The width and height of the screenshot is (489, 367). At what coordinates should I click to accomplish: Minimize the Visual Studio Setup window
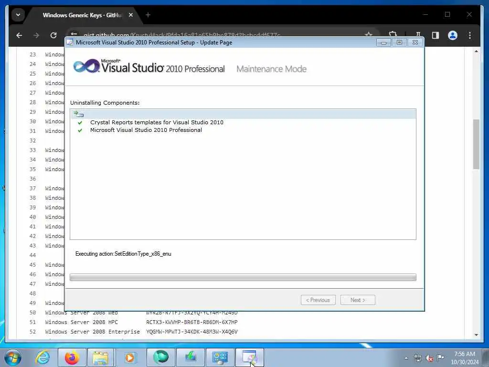383,43
